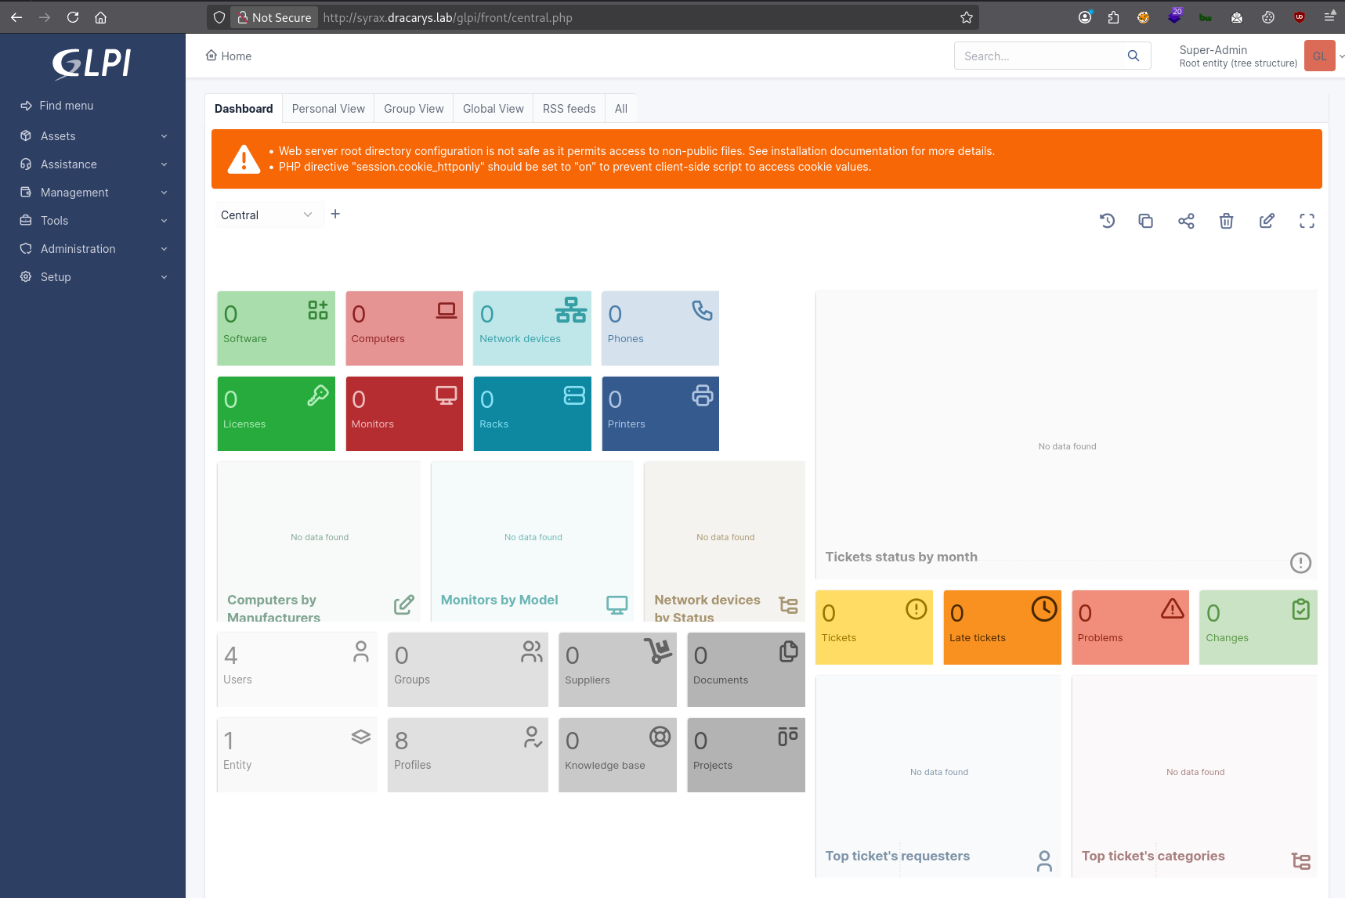Open the Super-Admin user menu
1345x898 pixels.
[1261, 56]
